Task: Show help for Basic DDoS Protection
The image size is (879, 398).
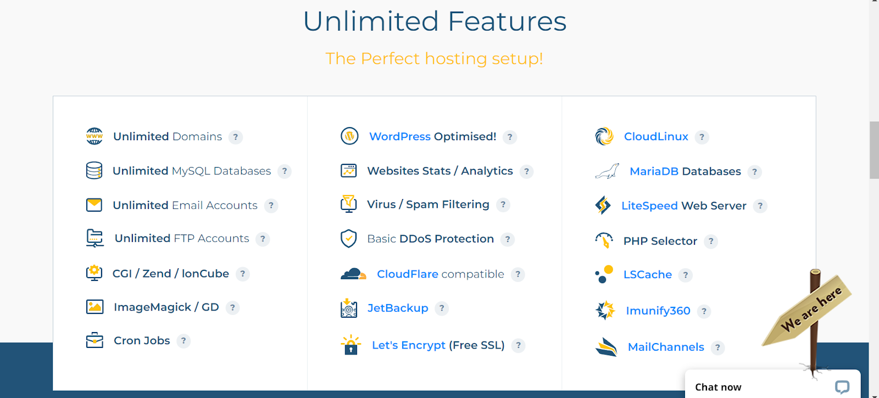Action: (x=508, y=239)
